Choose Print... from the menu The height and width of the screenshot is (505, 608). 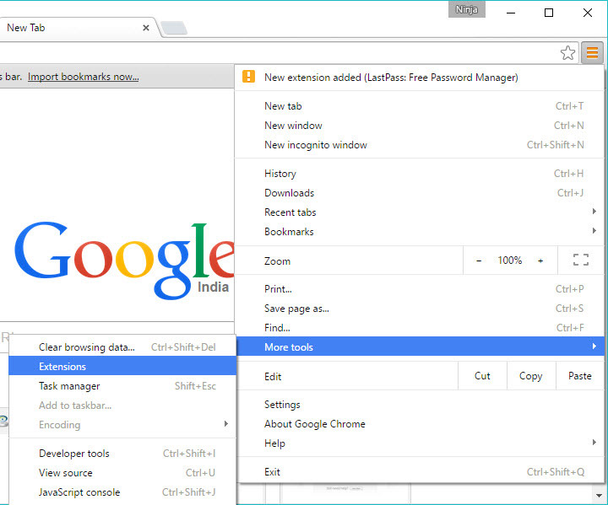[421, 289]
